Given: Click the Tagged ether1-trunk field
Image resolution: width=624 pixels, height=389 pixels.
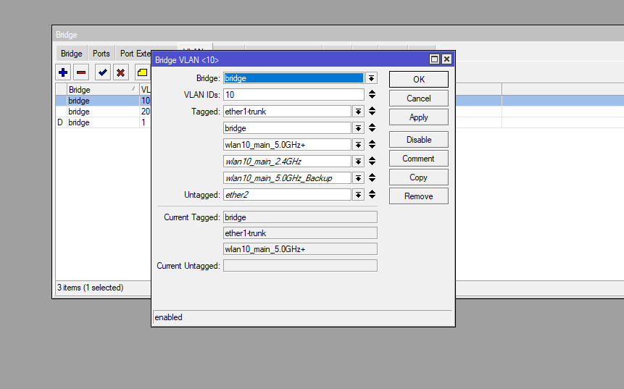Looking at the screenshot, I should (287, 112).
